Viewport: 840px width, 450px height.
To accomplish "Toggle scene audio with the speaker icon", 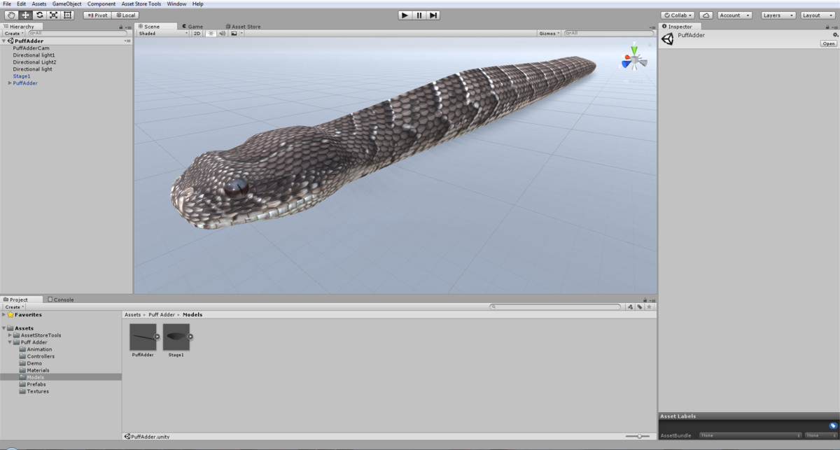I will point(223,33).
